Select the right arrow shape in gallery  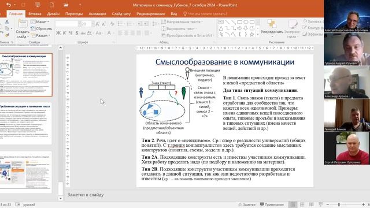coord(239,28)
